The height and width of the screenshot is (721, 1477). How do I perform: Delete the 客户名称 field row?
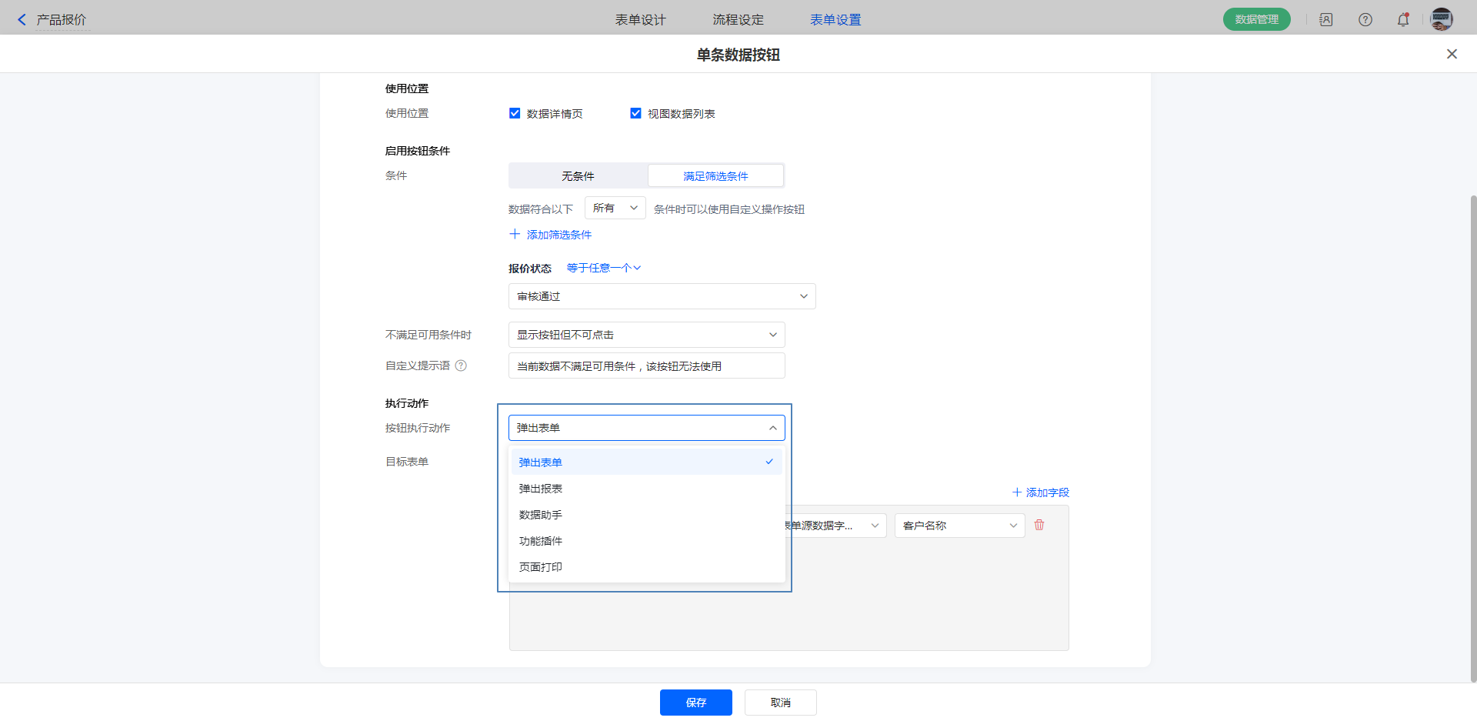[x=1039, y=525]
